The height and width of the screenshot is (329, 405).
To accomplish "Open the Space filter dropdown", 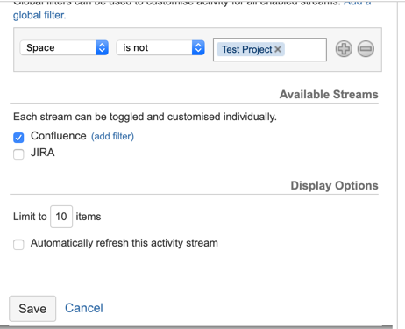I will pos(64,47).
